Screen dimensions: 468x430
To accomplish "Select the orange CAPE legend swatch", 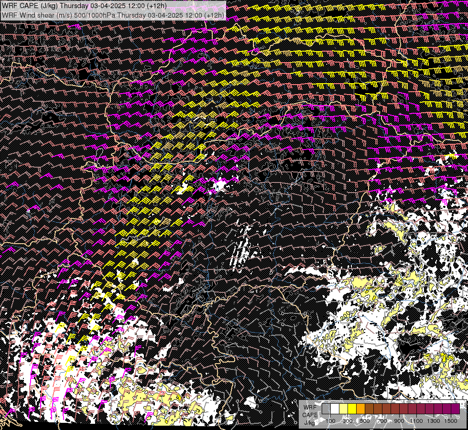I will click(360, 408).
